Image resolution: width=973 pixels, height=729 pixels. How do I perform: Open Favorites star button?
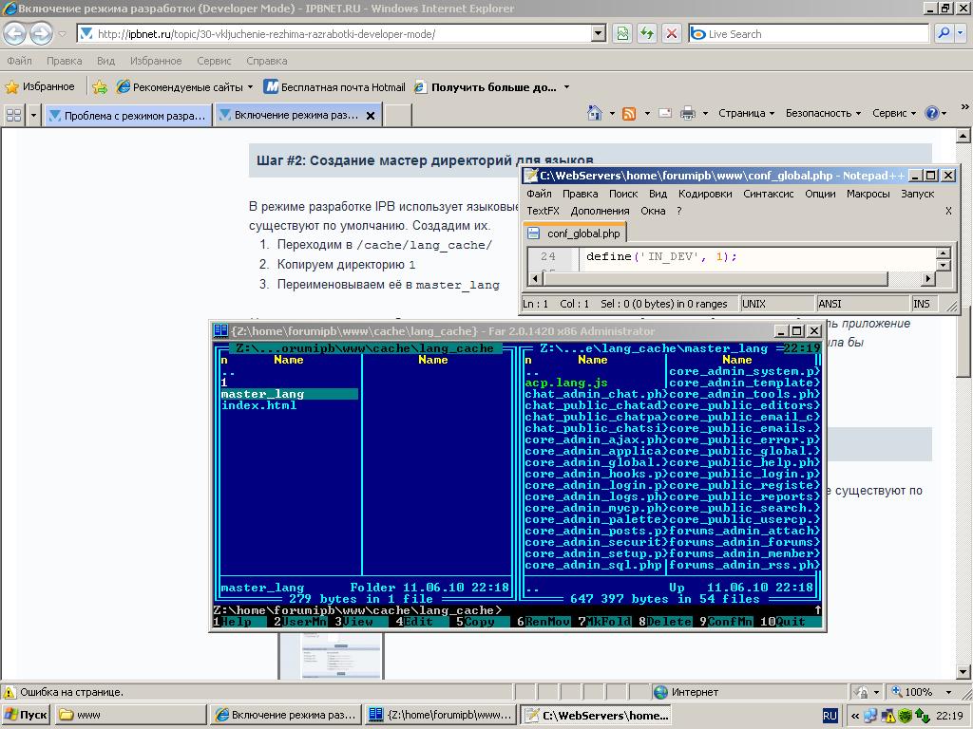coord(40,86)
